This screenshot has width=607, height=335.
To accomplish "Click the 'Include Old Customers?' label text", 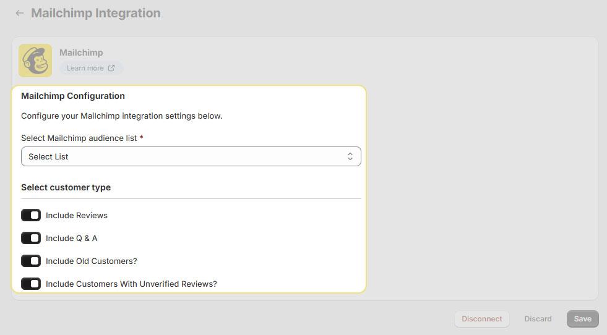I will point(92,261).
